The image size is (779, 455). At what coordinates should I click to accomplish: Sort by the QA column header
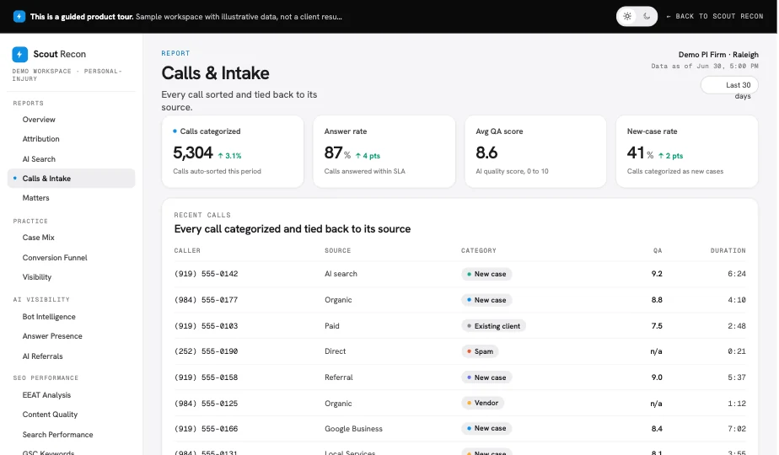pyautogui.click(x=658, y=251)
